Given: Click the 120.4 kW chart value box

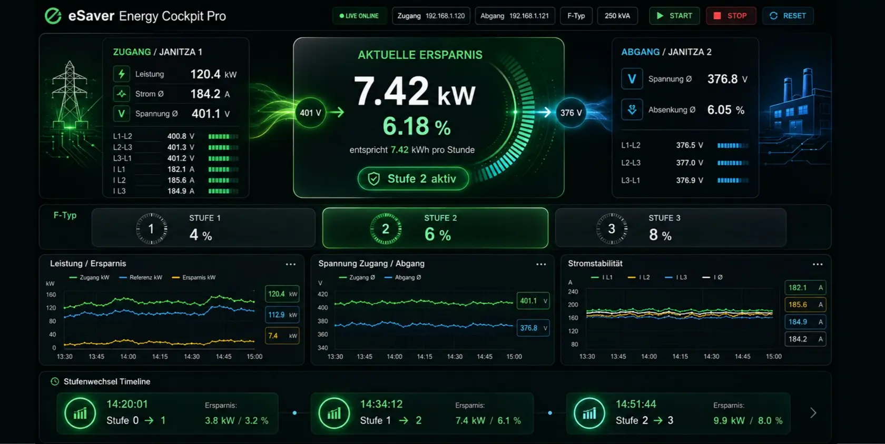Looking at the screenshot, I should click(x=282, y=294).
